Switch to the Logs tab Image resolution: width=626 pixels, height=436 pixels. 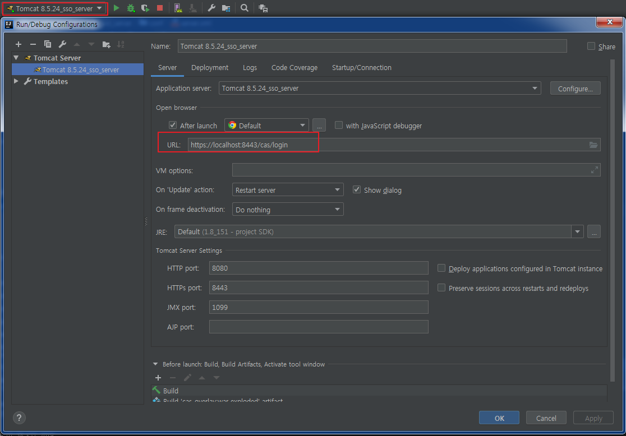point(250,68)
